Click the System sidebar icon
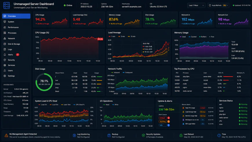252x142 pixels. [5, 22]
